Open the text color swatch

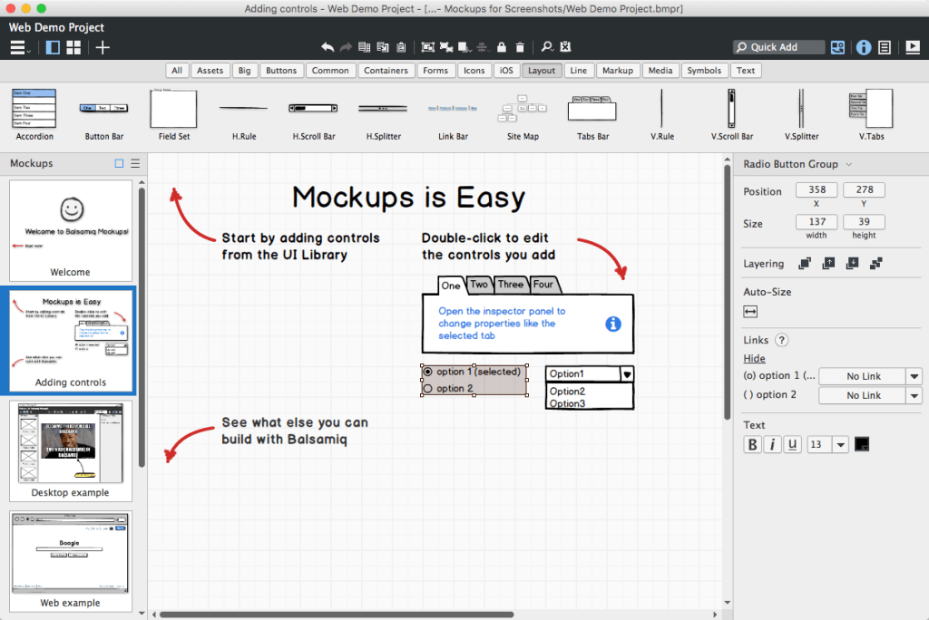(x=860, y=444)
